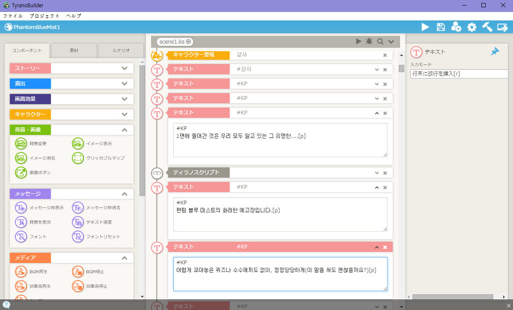Run scene from the scene bar play icon
The image size is (513, 310).
pos(358,41)
